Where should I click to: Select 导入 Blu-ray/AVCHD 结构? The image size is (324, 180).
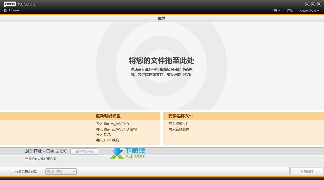(x=116, y=129)
